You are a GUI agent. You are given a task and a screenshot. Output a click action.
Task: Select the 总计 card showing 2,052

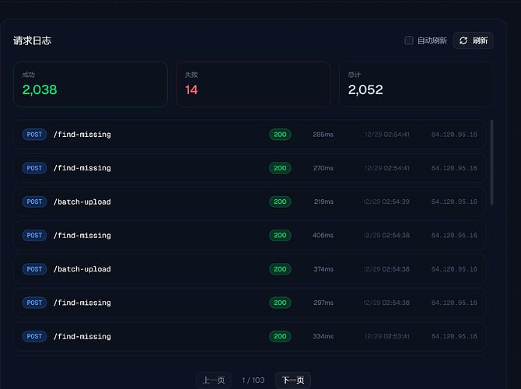[x=415, y=84]
